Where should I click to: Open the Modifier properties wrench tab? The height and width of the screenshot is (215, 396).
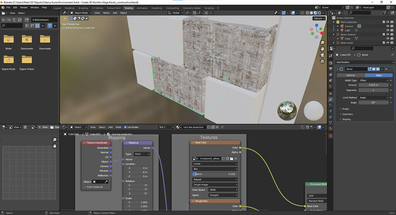click(x=331, y=99)
